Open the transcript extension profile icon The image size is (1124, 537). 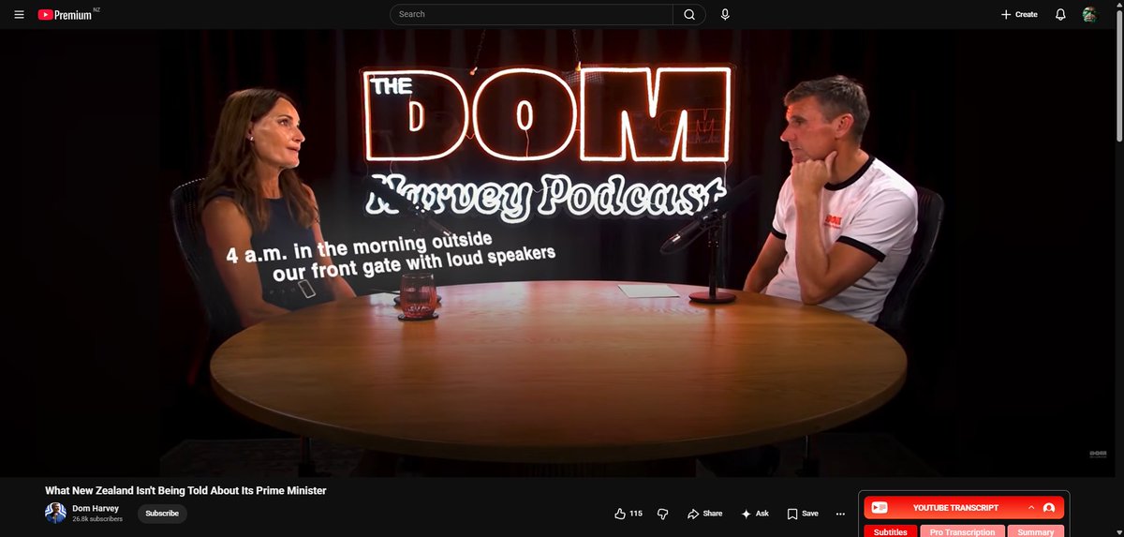[1049, 507]
